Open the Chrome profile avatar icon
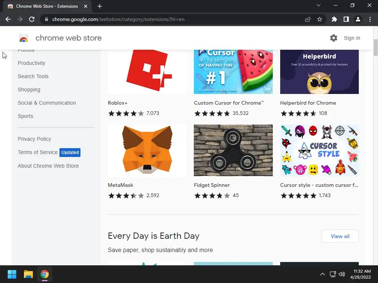 358,19
